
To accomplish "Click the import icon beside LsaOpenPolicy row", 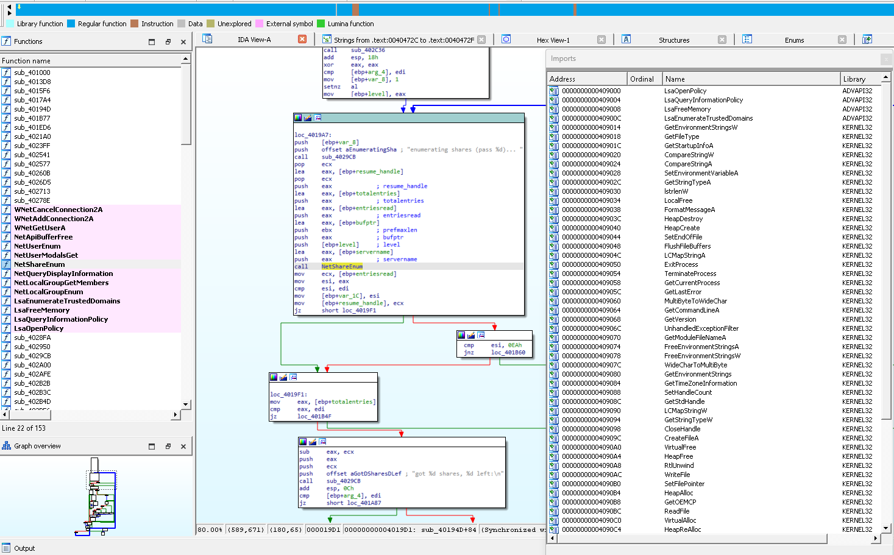I will click(554, 91).
